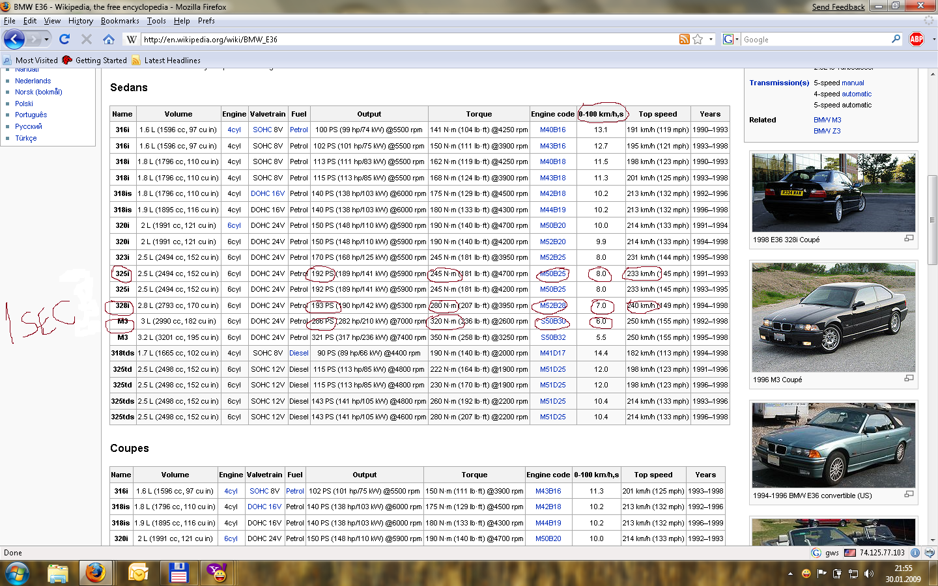Click the Türkçe language link
This screenshot has width=938, height=586.
click(x=25, y=138)
